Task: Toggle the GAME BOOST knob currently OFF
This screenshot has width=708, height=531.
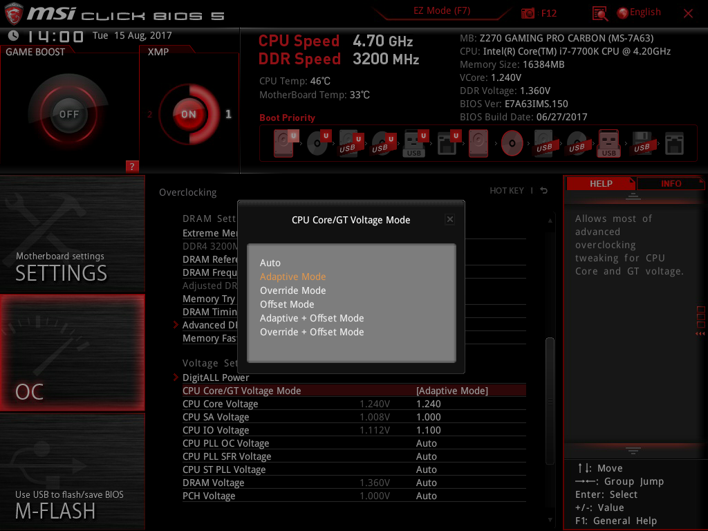Action: click(x=69, y=114)
